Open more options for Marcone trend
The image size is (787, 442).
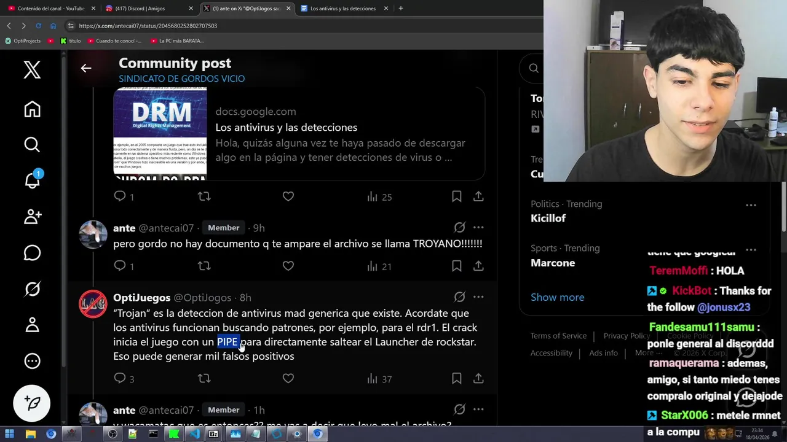(751, 249)
